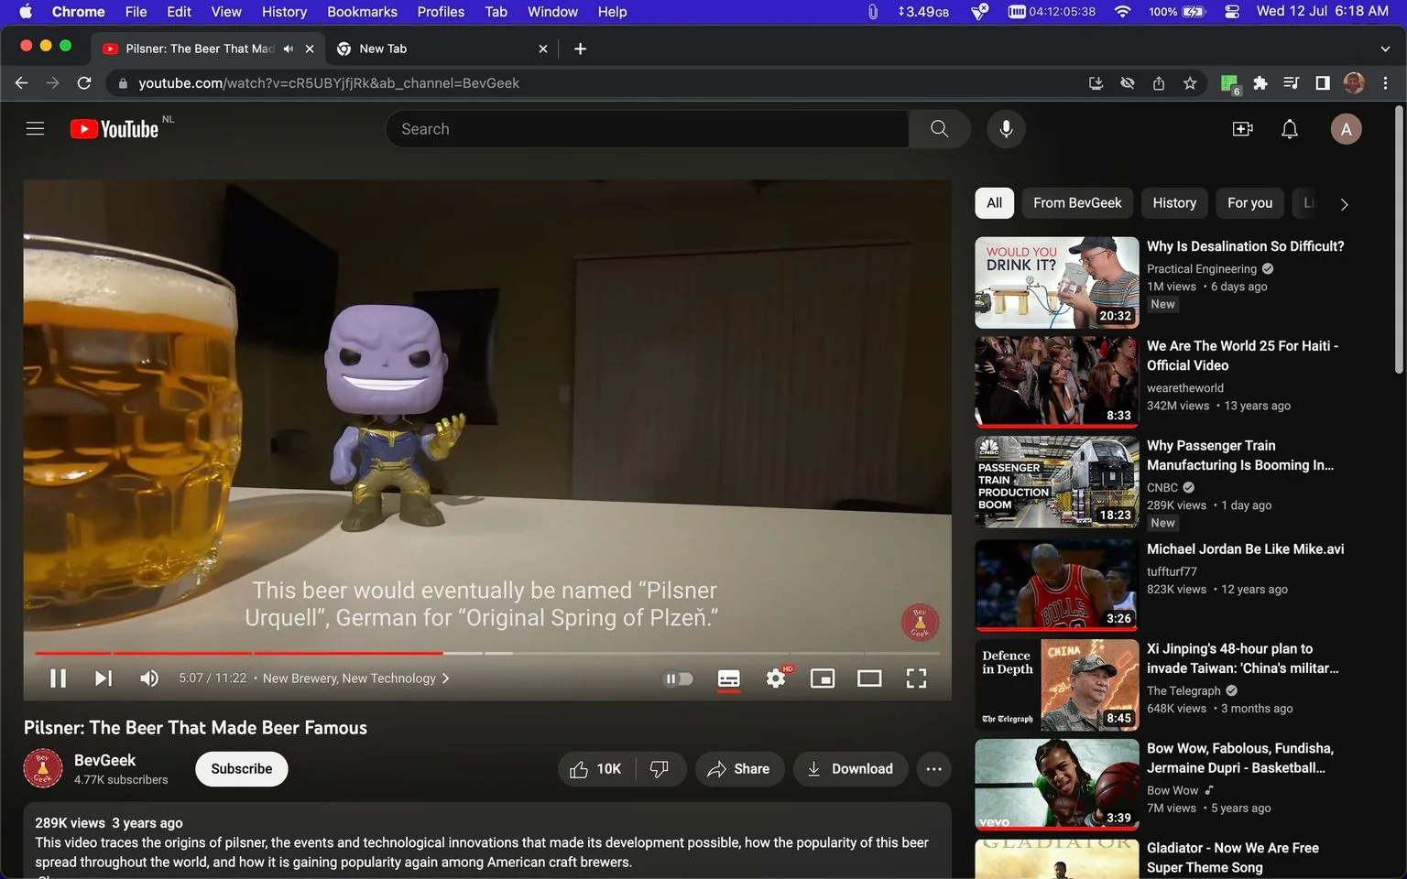Show more filter chips arrow
The width and height of the screenshot is (1407, 879).
[1344, 204]
